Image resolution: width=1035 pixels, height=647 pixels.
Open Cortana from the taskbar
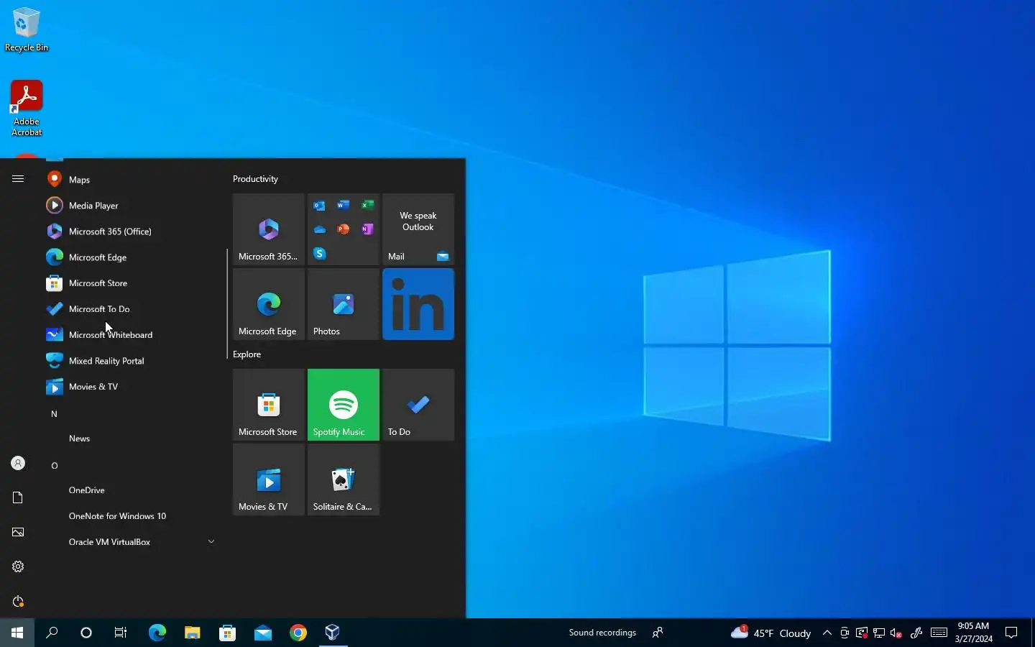86,633
